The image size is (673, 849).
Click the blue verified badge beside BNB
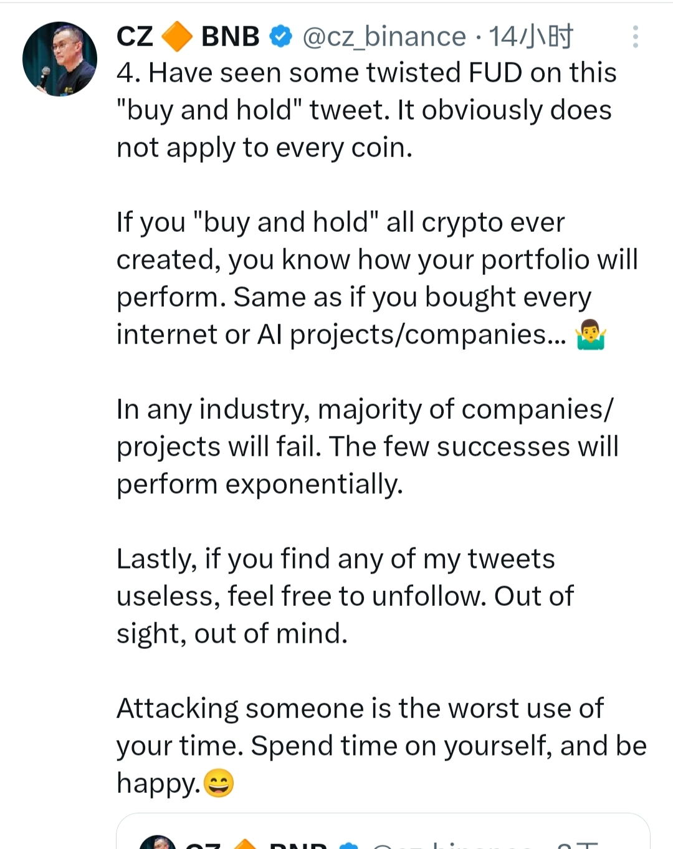280,37
